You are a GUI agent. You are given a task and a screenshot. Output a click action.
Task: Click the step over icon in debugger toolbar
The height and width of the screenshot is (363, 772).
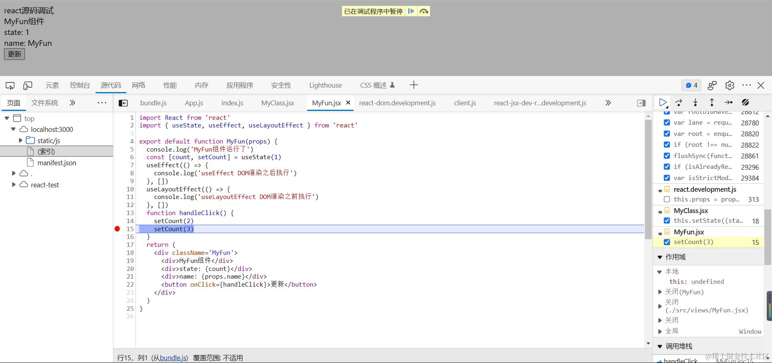679,103
